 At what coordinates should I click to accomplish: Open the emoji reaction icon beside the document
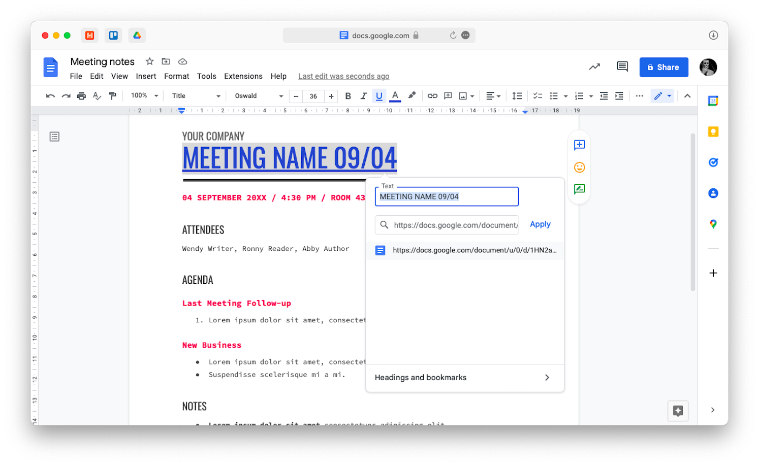tap(579, 167)
